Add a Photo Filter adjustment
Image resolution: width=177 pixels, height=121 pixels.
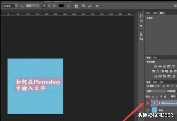pos(166,71)
